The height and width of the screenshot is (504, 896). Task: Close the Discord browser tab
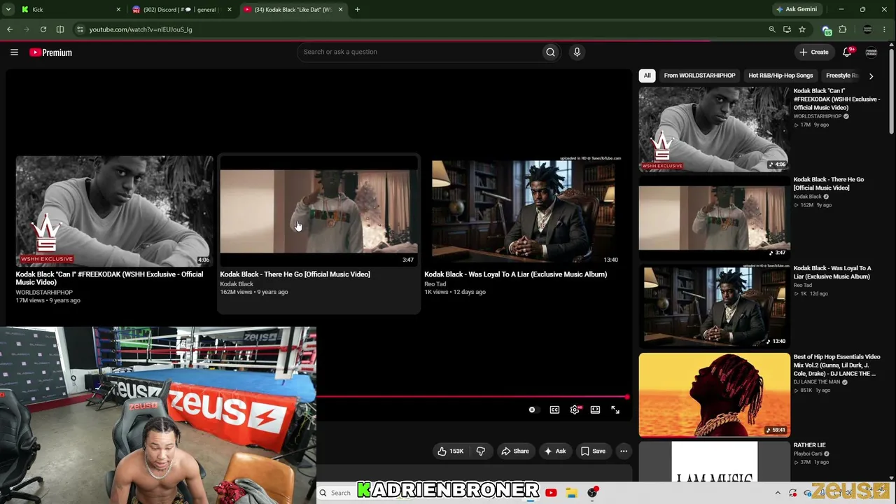(x=230, y=10)
